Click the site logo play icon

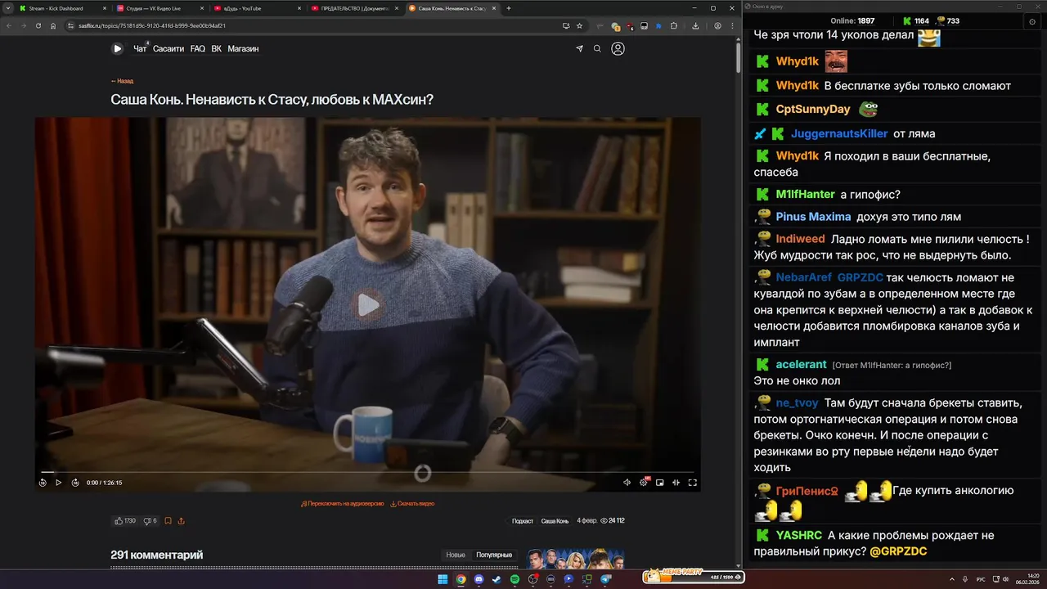[117, 49]
